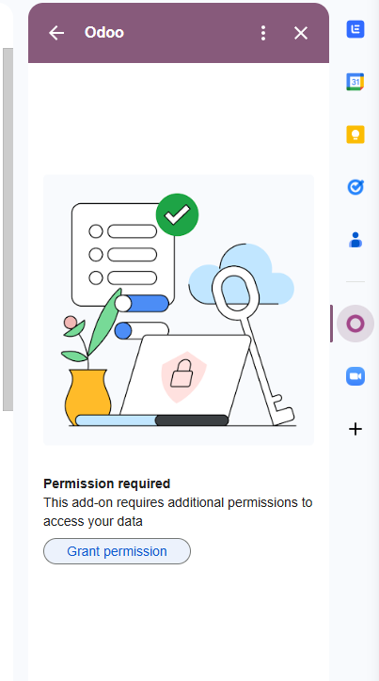Click the blue toggle switch in illustration
The width and height of the screenshot is (379, 681).
coord(141,303)
